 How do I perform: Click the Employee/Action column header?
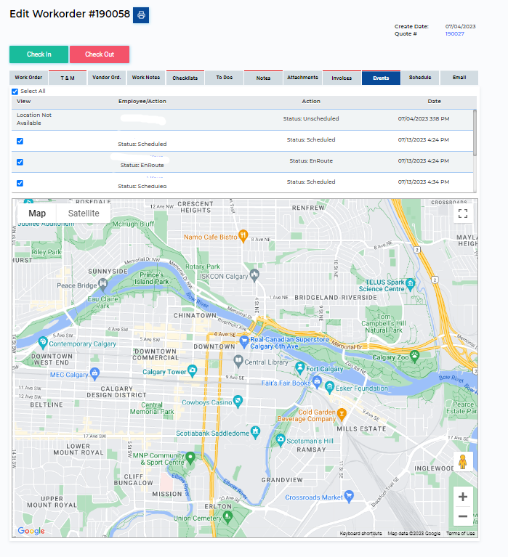142,101
